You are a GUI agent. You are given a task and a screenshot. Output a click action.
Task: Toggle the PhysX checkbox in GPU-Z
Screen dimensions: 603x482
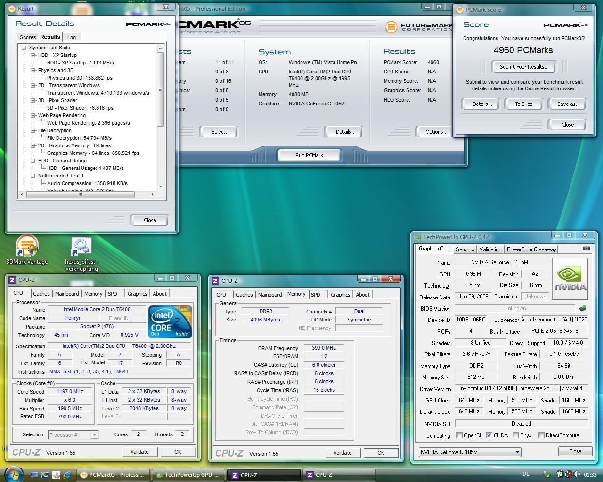coord(515,435)
